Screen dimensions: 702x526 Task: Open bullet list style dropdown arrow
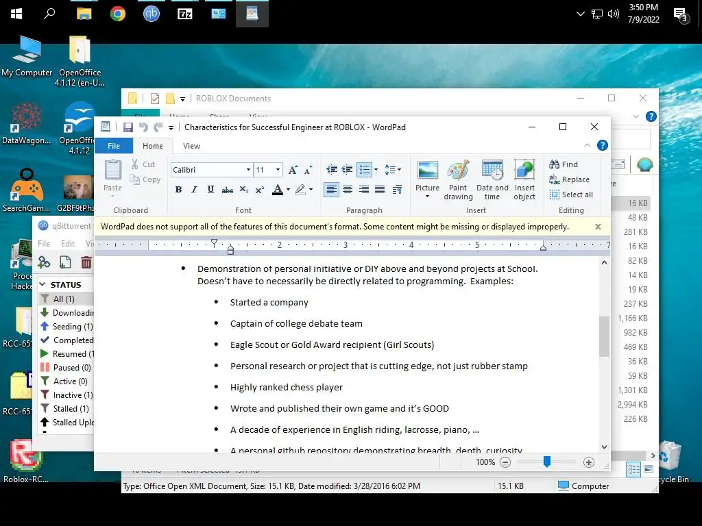(376, 170)
